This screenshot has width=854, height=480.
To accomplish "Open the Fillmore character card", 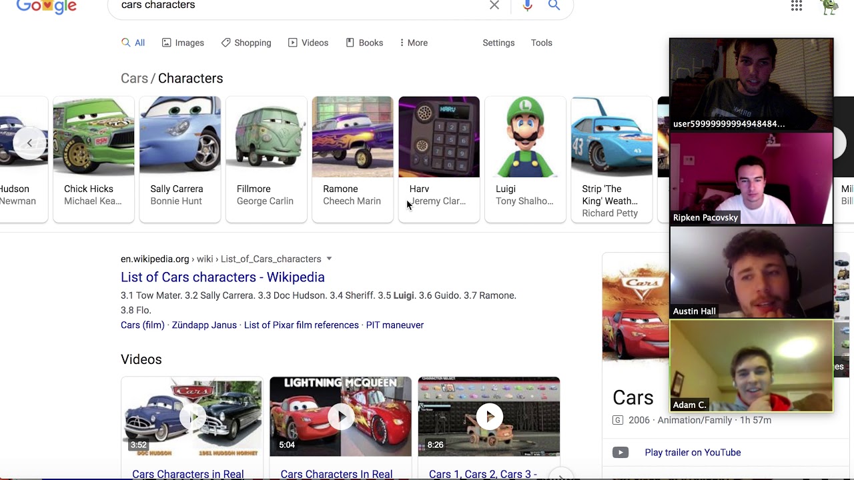I will [266, 159].
